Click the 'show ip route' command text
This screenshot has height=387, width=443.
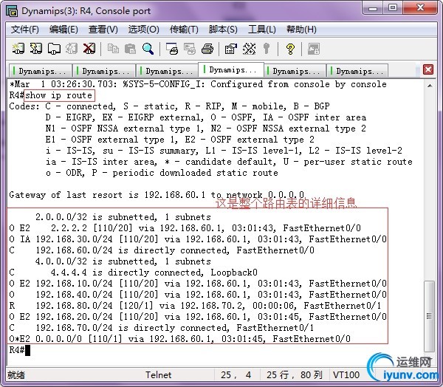point(59,95)
